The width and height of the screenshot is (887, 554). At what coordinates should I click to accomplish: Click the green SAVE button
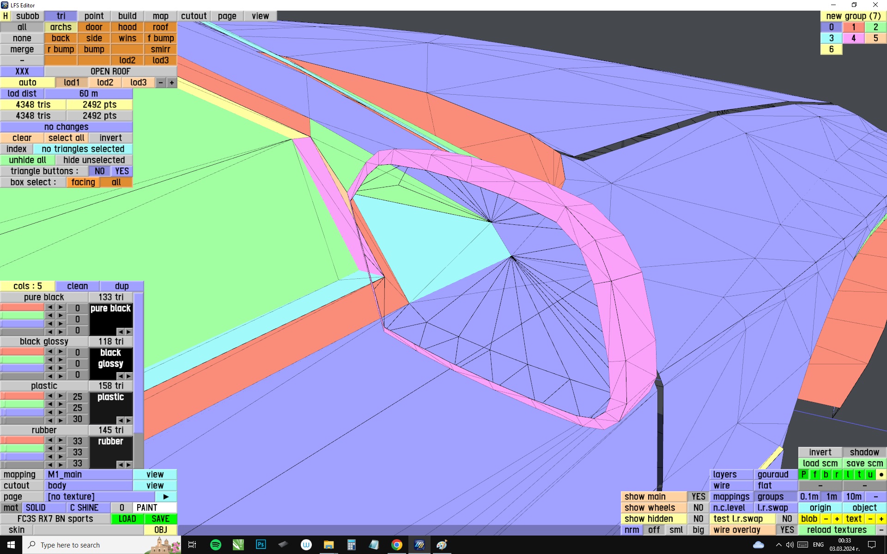[x=160, y=519]
